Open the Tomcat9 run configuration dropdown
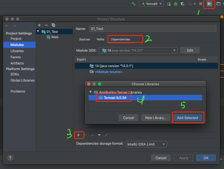 tap(151, 4)
